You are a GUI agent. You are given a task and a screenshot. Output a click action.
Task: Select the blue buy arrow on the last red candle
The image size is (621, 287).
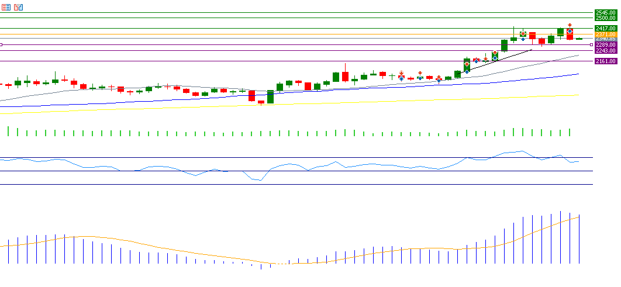coord(570,30)
